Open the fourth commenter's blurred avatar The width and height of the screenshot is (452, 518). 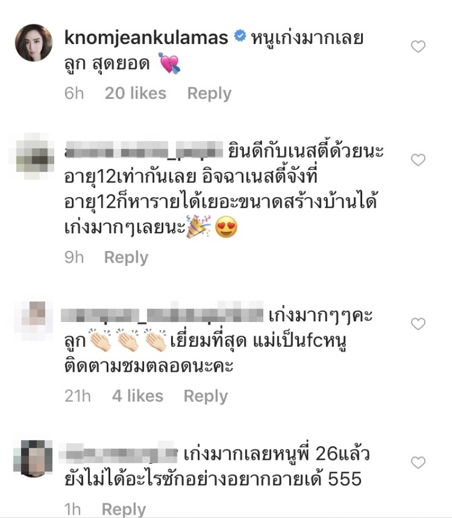[33, 459]
